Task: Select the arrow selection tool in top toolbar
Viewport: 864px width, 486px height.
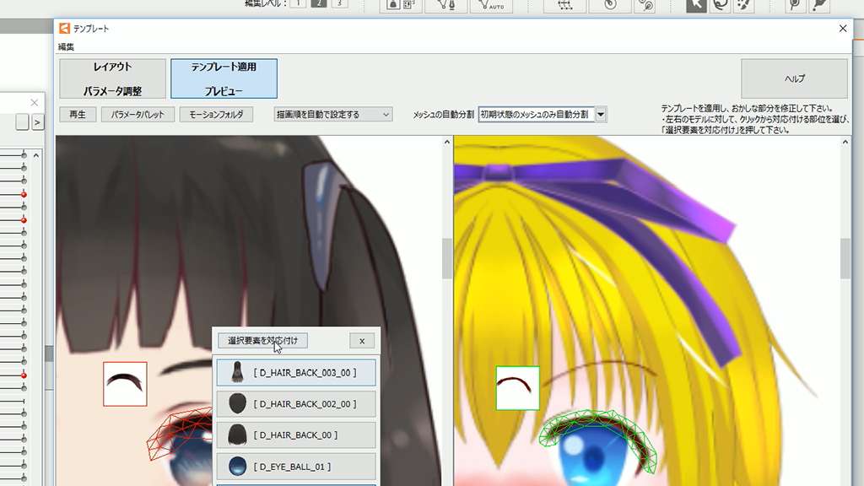Action: pos(696,6)
